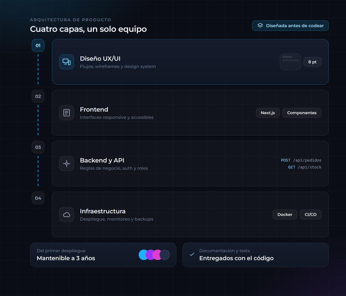Click the GET /api/stock endpoint text
The width and height of the screenshot is (346, 296).
tap(304, 167)
